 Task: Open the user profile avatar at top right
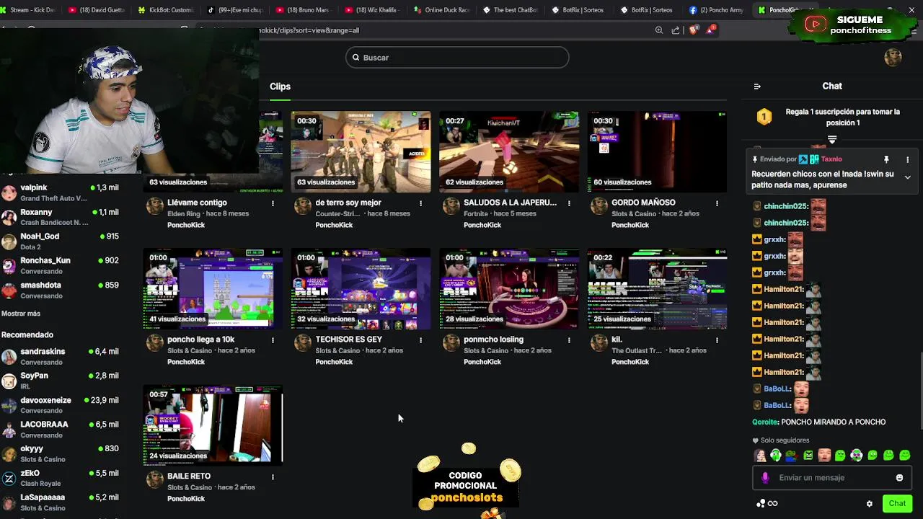pos(893,58)
